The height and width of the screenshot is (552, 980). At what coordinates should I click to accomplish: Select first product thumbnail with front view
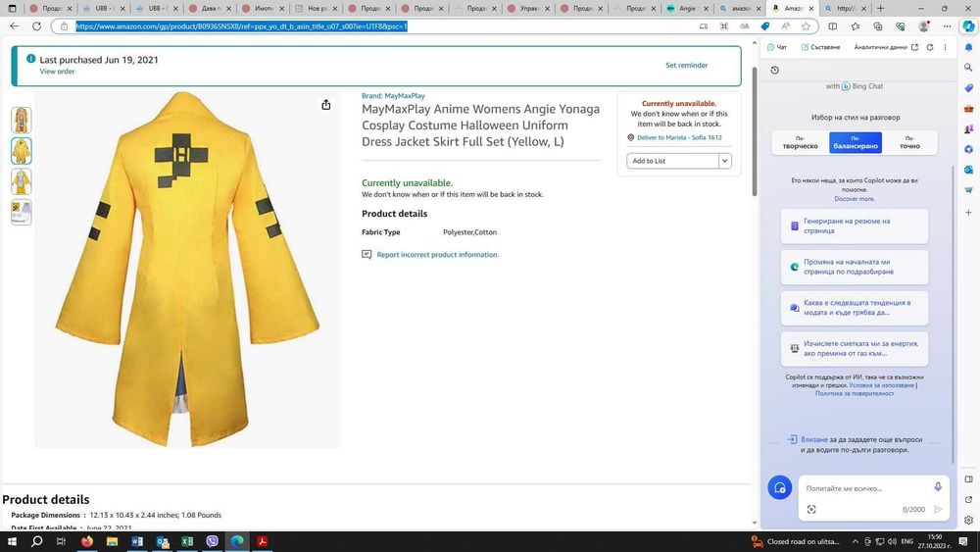(22, 120)
